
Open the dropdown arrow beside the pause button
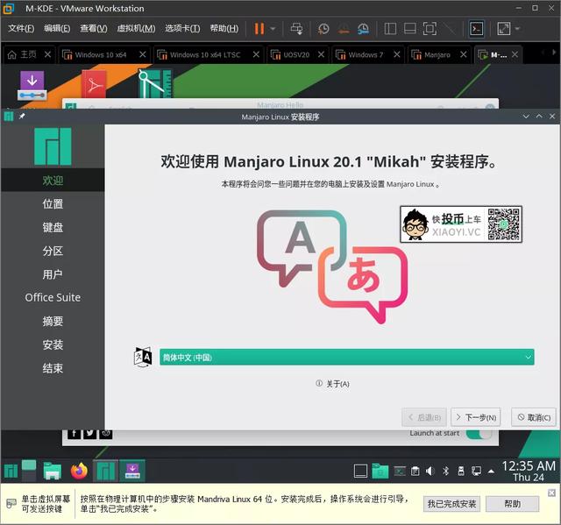click(x=273, y=29)
